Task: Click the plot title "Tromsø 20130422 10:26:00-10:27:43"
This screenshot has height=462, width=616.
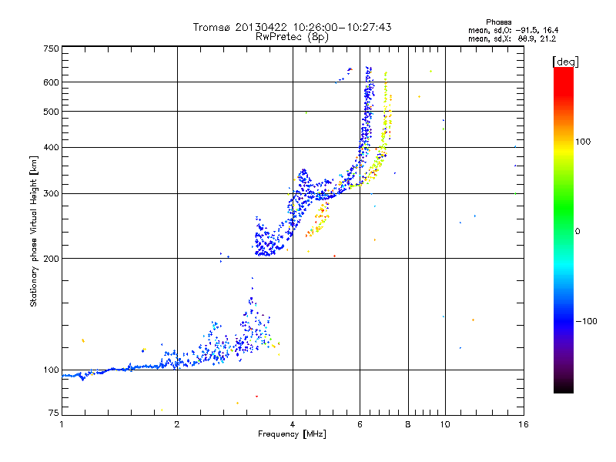Action: (292, 27)
